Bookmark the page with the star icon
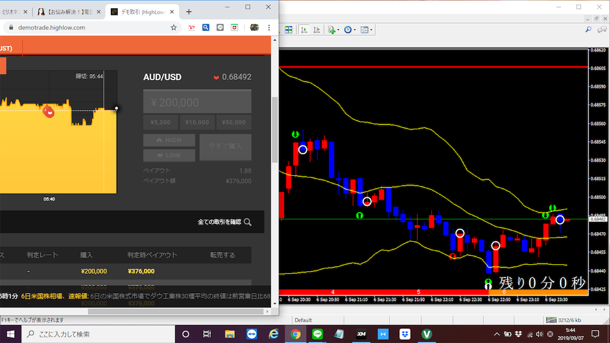The height and width of the screenshot is (343, 610). (x=173, y=27)
